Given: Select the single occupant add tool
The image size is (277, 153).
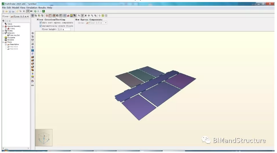Looking at the screenshot, I should click(33, 73).
